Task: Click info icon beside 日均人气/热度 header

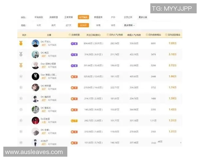Action: coord(108,35)
